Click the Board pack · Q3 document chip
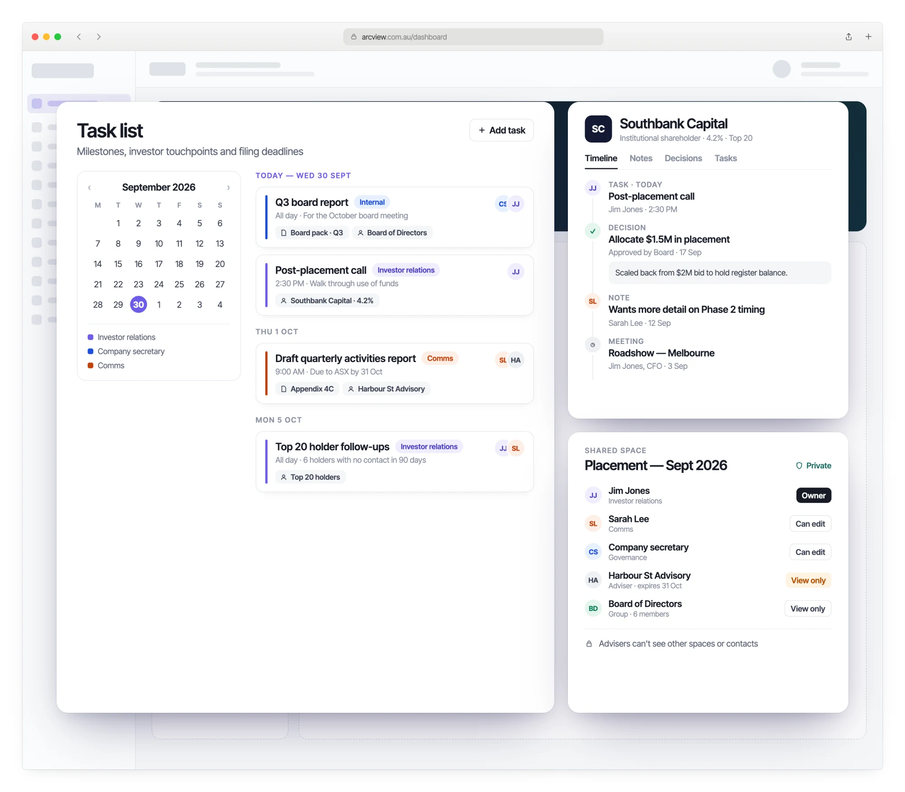905x792 pixels. [x=312, y=233]
